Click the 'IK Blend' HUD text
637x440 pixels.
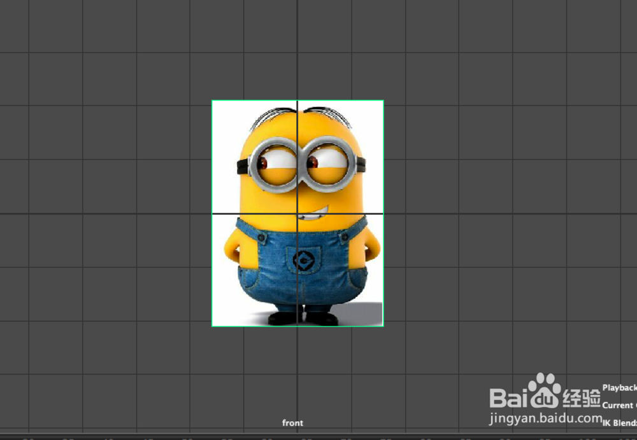(x=620, y=423)
